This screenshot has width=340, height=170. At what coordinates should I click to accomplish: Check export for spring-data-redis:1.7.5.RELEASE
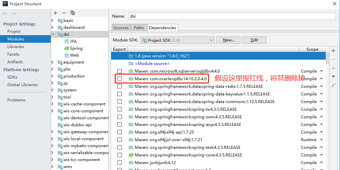click(x=119, y=86)
